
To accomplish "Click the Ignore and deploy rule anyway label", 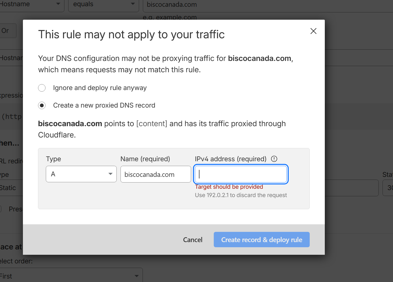I will (x=100, y=88).
